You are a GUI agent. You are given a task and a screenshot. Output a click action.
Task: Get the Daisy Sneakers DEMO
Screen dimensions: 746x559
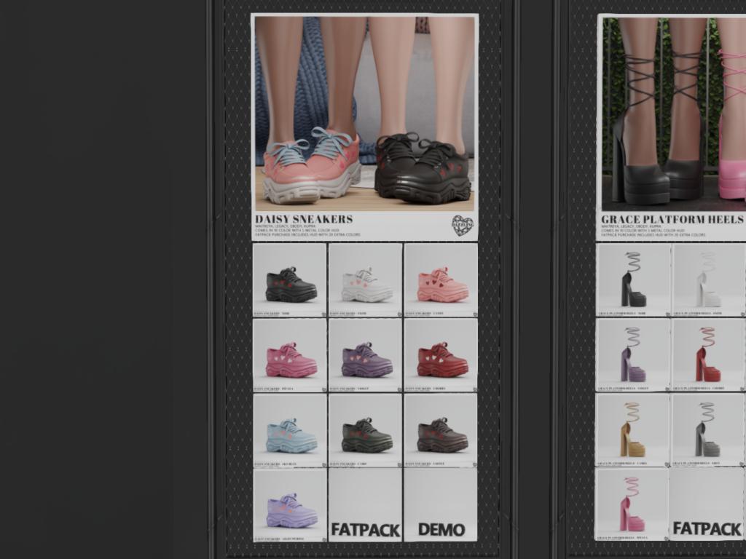pos(441,506)
